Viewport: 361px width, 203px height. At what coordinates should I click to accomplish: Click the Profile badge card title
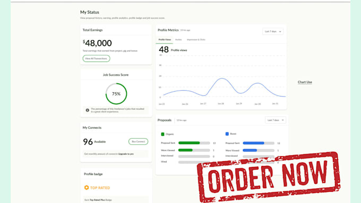pyautogui.click(x=93, y=174)
